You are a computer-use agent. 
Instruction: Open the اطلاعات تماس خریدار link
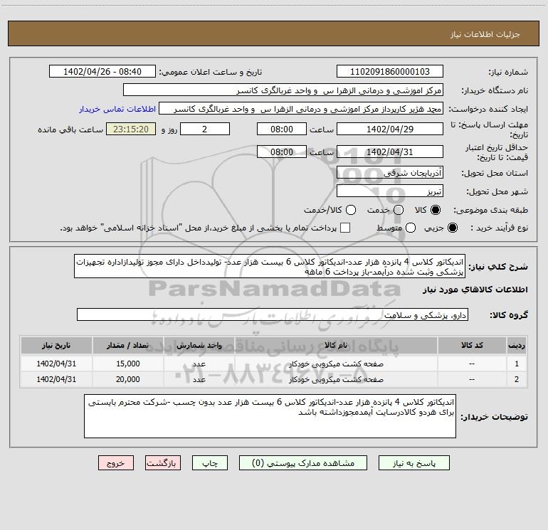click(x=117, y=109)
